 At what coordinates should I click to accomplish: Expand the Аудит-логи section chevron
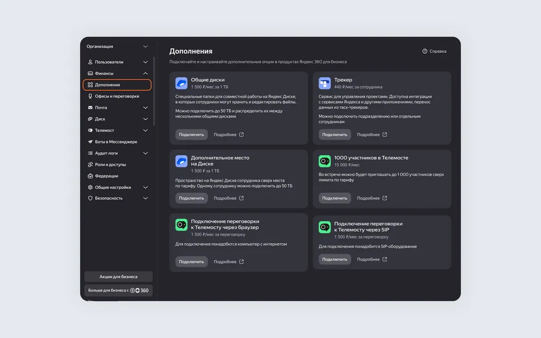(145, 153)
